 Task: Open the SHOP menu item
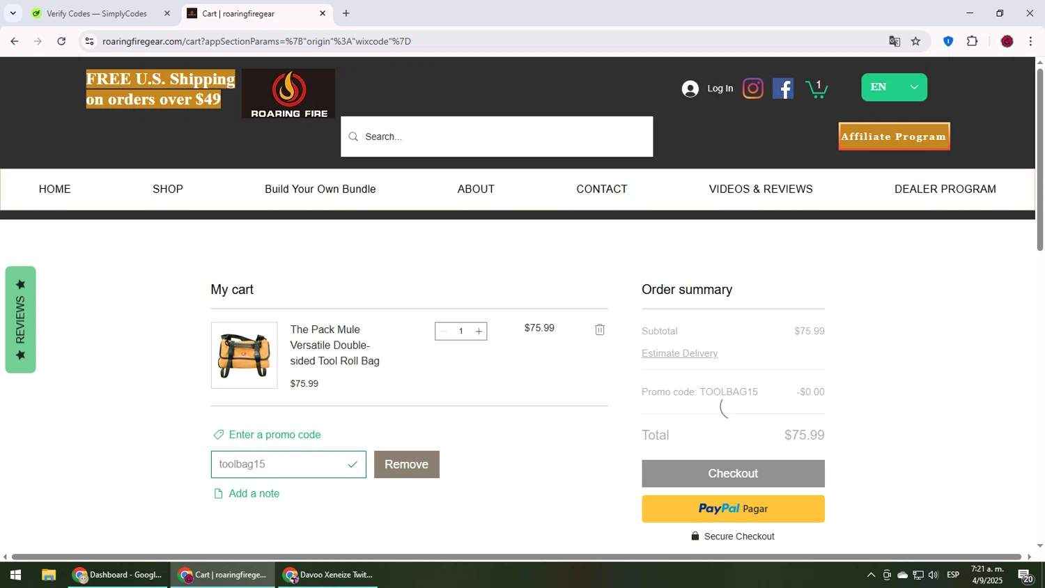coord(168,189)
